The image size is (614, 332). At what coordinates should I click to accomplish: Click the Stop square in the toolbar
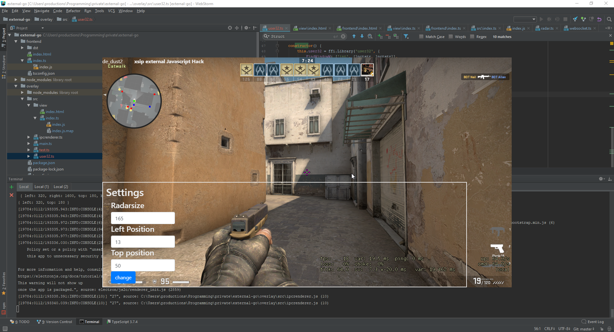pos(565,19)
